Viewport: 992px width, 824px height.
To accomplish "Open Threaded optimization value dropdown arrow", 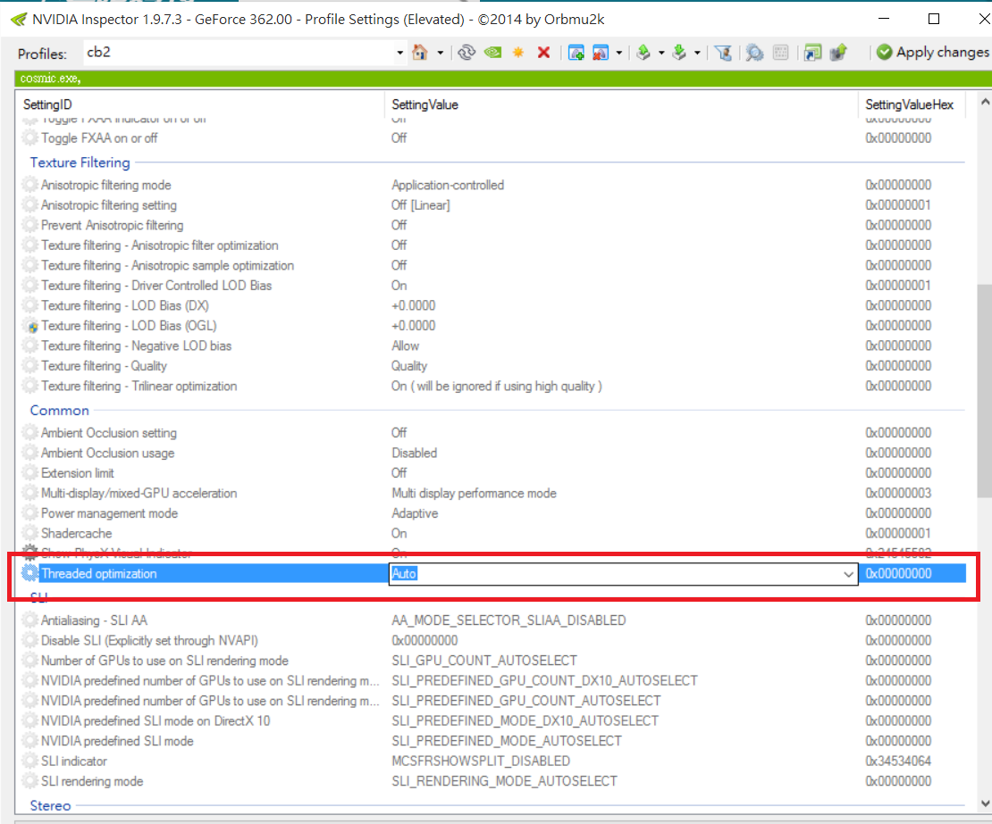I will click(x=848, y=574).
